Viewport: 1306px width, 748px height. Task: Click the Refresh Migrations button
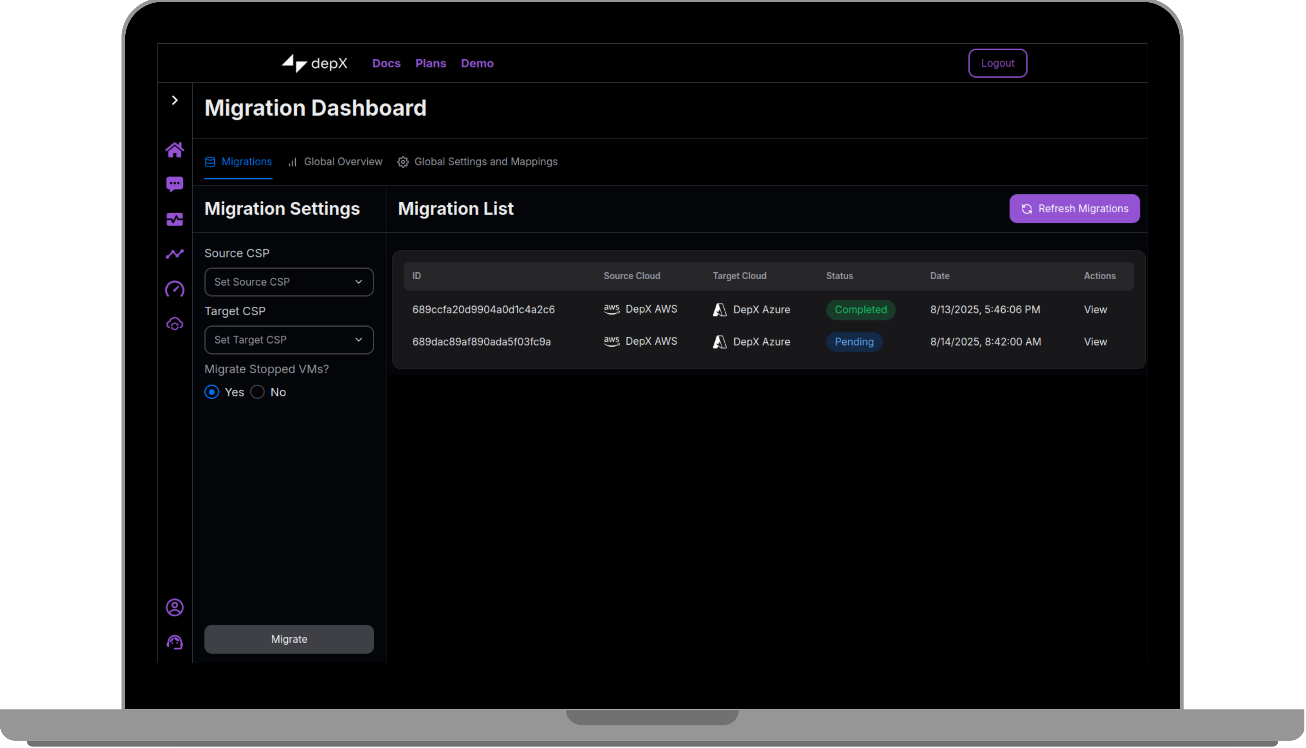1075,209
